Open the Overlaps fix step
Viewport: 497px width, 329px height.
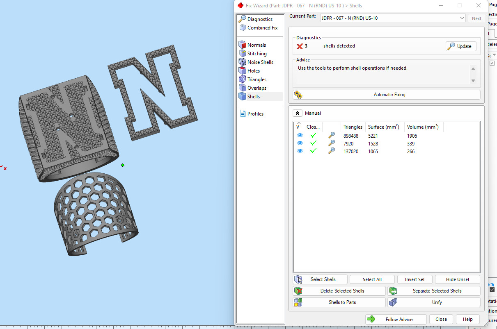[257, 88]
